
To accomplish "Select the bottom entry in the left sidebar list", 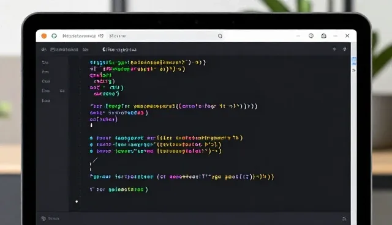I will (x=46, y=101).
